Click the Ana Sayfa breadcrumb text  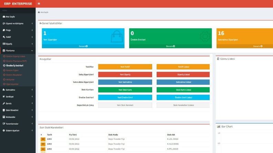point(44,12)
